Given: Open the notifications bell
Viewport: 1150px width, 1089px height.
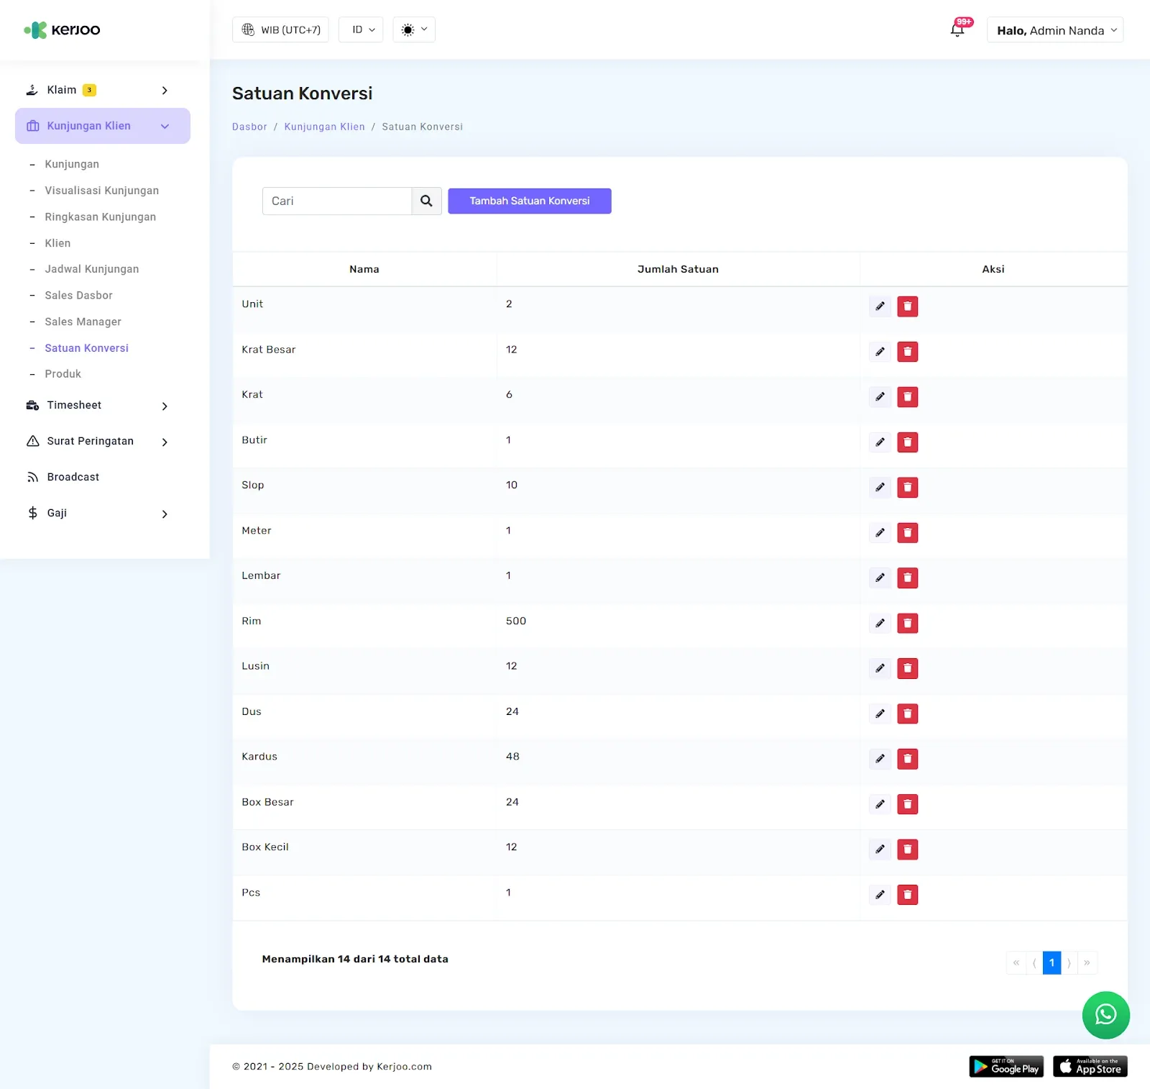Looking at the screenshot, I should coord(958,29).
